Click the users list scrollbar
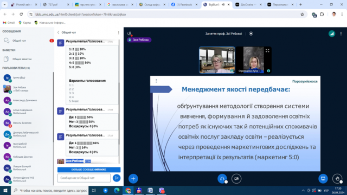347x195 pixels. [53, 107]
